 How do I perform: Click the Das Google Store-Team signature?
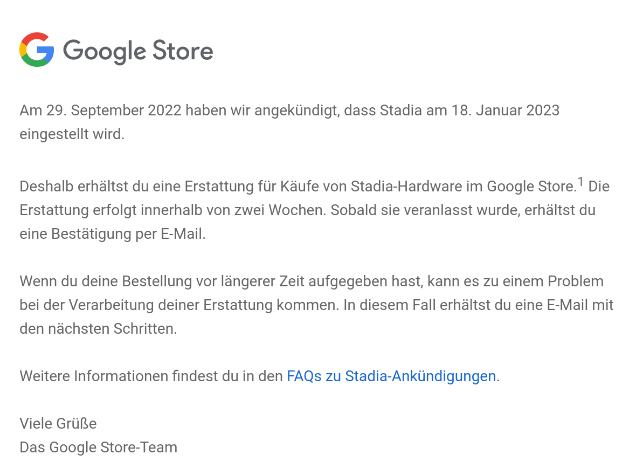98,448
